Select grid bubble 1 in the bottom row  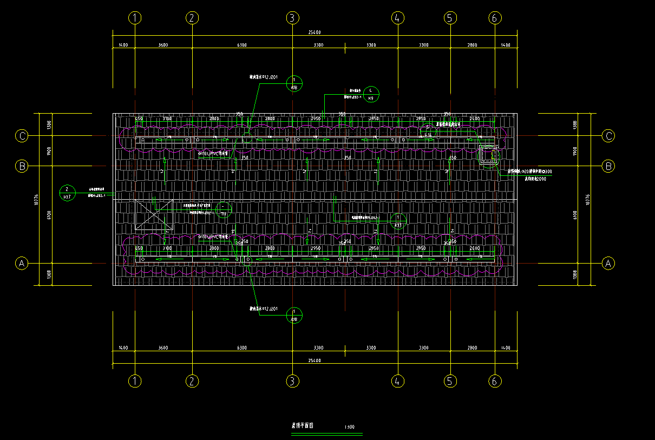pyautogui.click(x=135, y=381)
